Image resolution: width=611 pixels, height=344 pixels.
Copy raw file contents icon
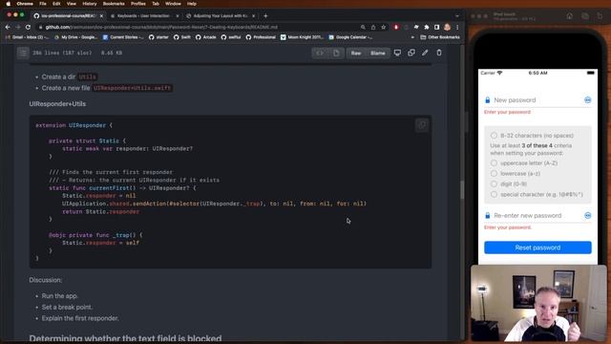(411, 53)
